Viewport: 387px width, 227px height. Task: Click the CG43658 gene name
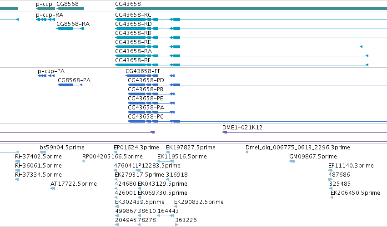[x=128, y=4]
